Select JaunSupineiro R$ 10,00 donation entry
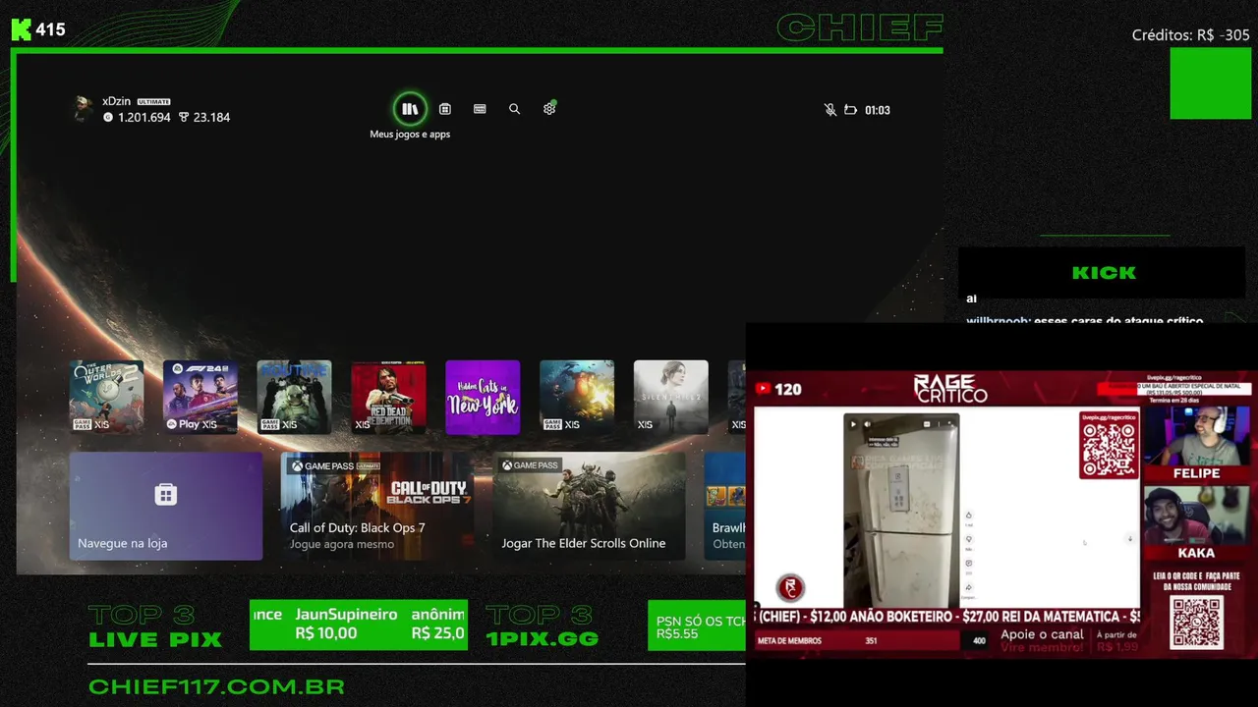1258x707 pixels. [x=346, y=624]
